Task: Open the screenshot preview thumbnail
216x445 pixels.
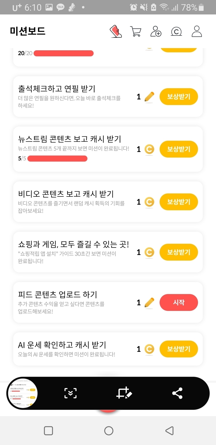Action: (22, 393)
